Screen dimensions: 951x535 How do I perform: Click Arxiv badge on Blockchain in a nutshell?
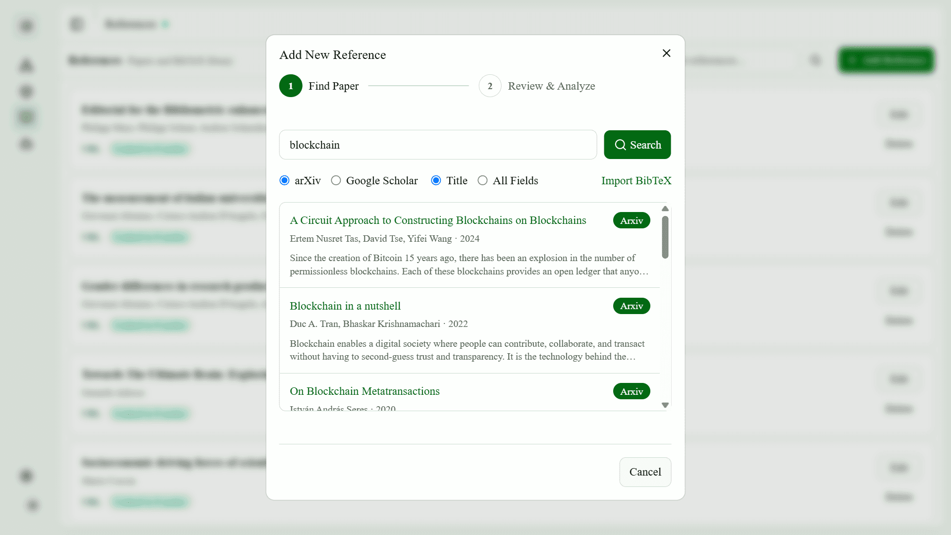632,306
